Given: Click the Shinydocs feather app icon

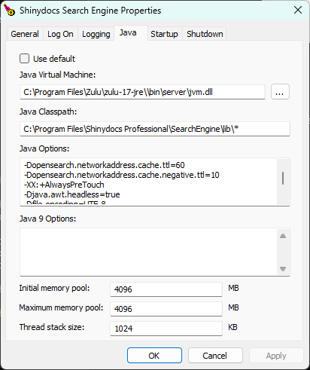Looking at the screenshot, I should click(x=9, y=11).
